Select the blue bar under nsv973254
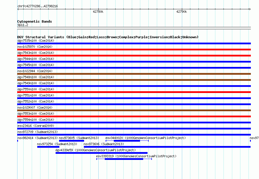This screenshot has height=179, width=259. pos(48,147)
